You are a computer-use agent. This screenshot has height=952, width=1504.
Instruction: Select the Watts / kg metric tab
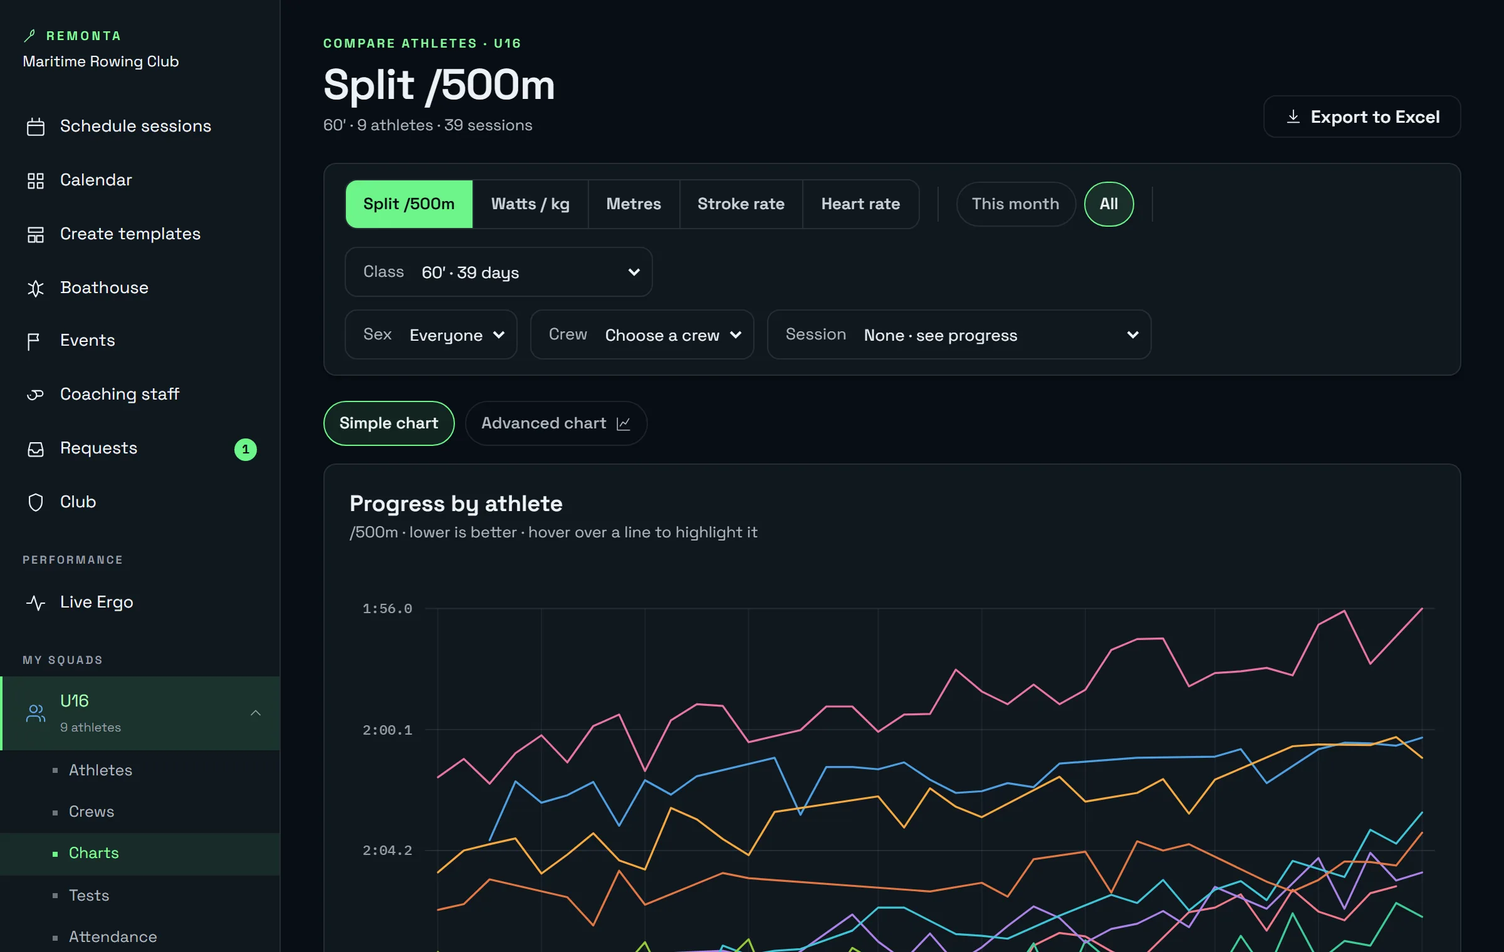point(530,204)
